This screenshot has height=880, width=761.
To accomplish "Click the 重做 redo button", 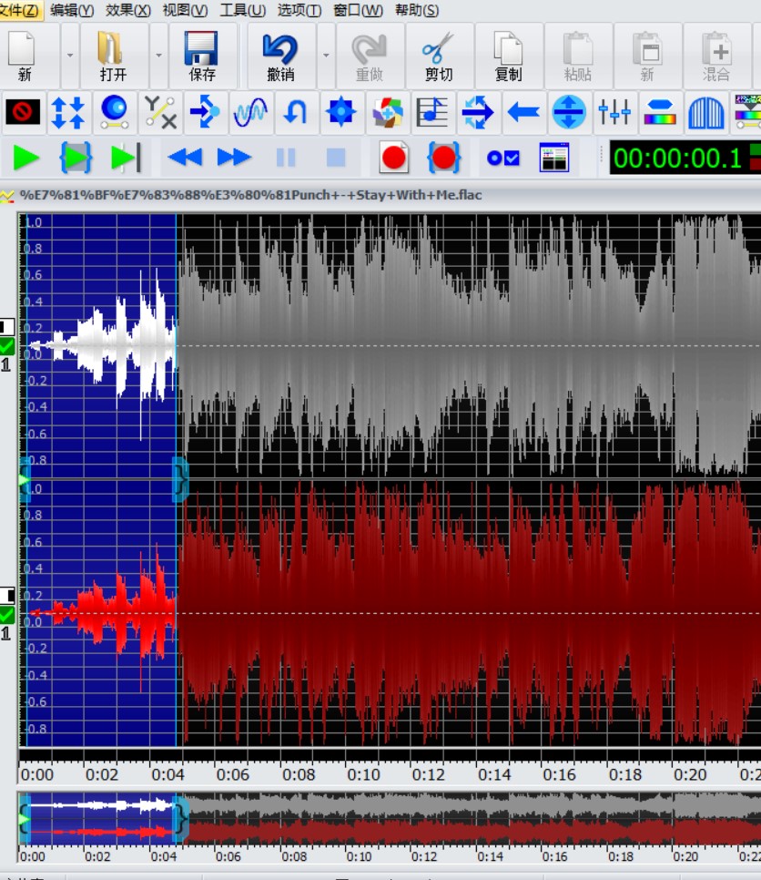I will click(369, 56).
